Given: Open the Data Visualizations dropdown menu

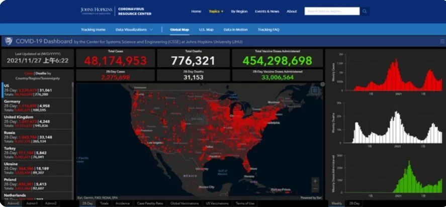Looking at the screenshot, I should click(134, 30).
